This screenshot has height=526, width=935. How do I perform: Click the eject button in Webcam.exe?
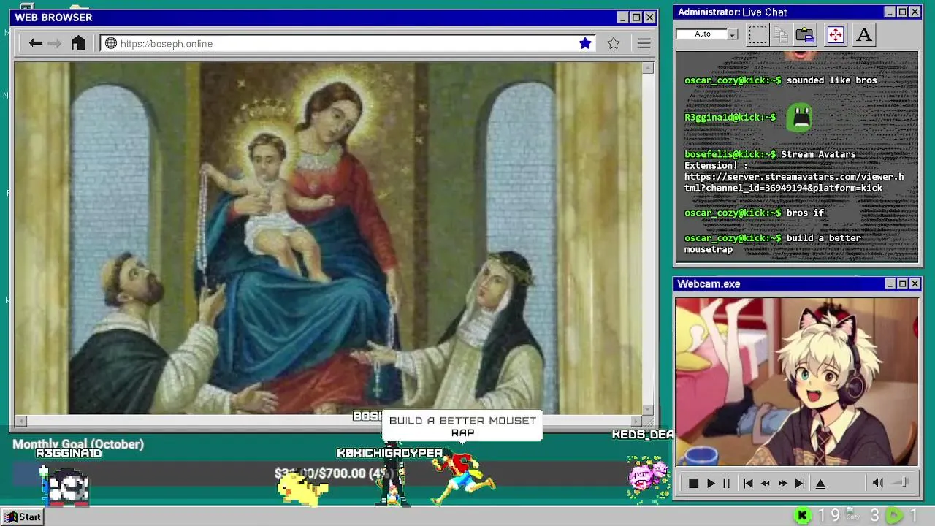(820, 483)
